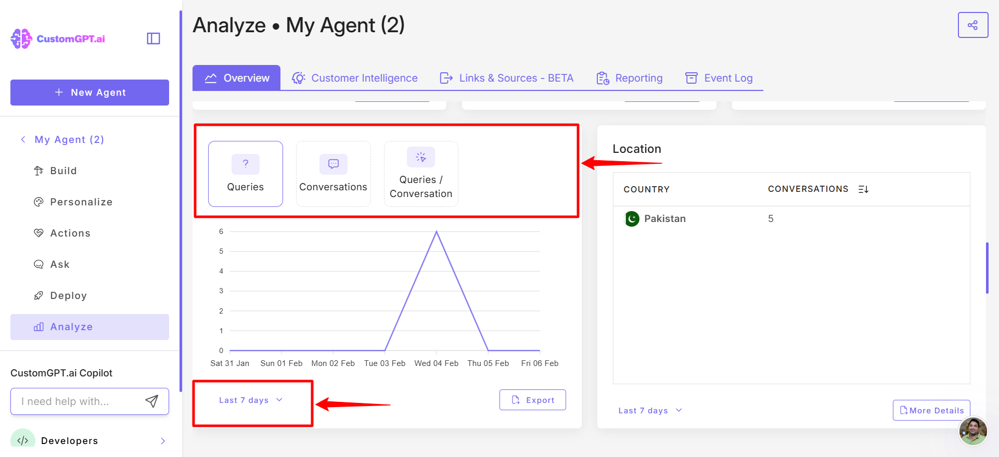Click the Conversations speech bubble icon
The height and width of the screenshot is (457, 999).
[334, 164]
